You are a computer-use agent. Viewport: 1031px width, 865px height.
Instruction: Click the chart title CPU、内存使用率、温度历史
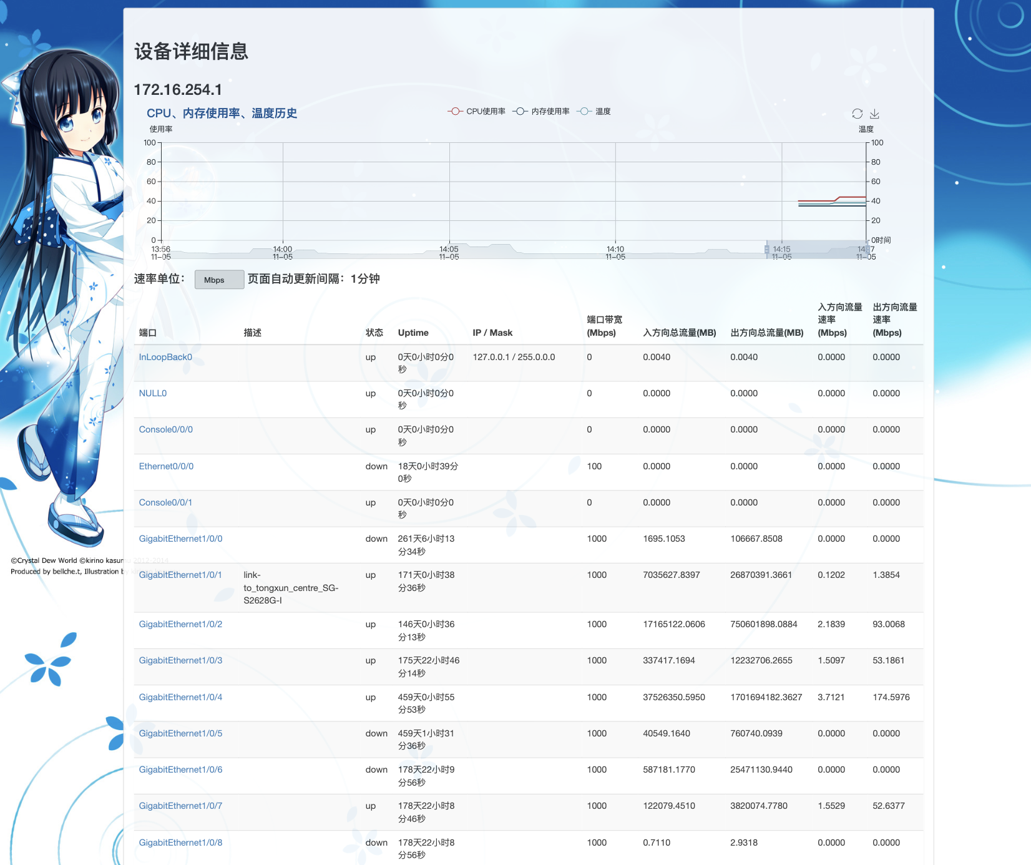(222, 113)
